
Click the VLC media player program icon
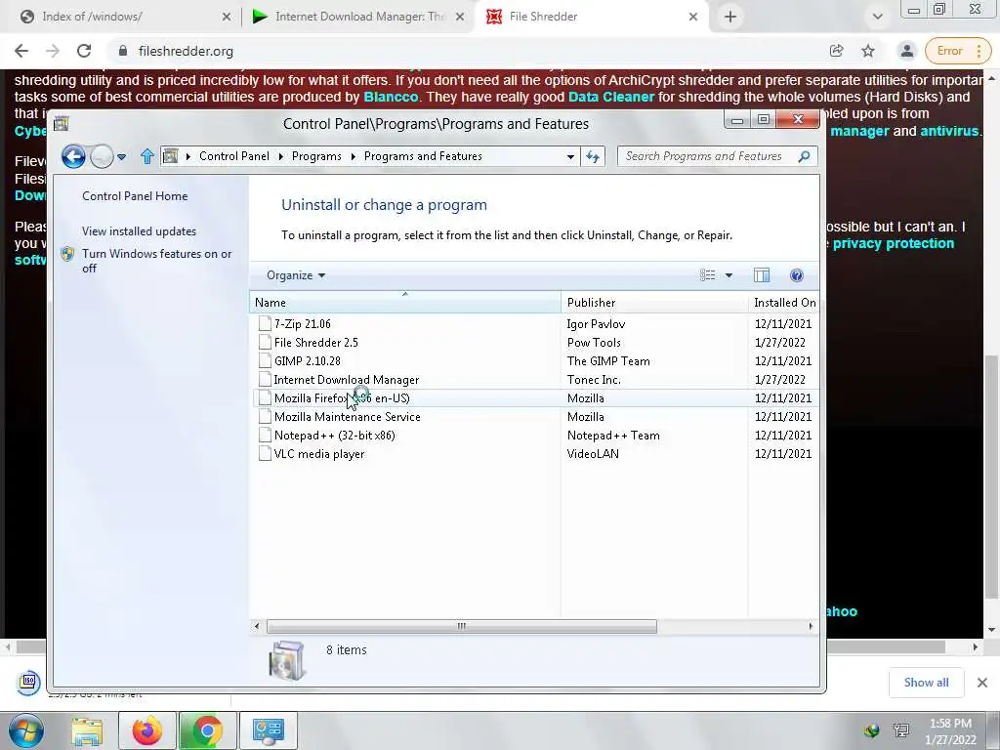click(265, 454)
